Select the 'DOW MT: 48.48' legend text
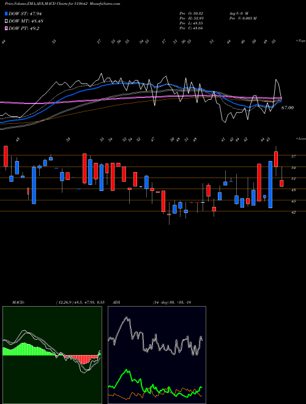Screen dimensions: 306x404 [25, 21]
